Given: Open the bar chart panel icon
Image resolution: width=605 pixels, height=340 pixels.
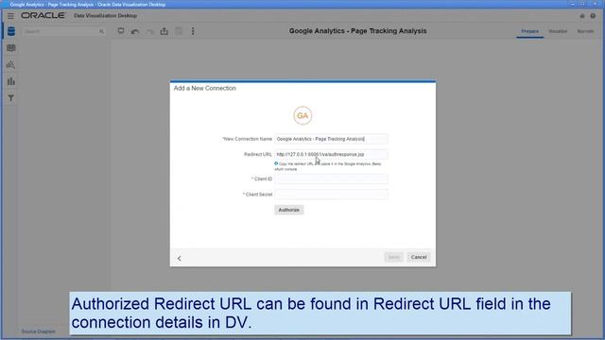Looking at the screenshot, I should pos(11,81).
